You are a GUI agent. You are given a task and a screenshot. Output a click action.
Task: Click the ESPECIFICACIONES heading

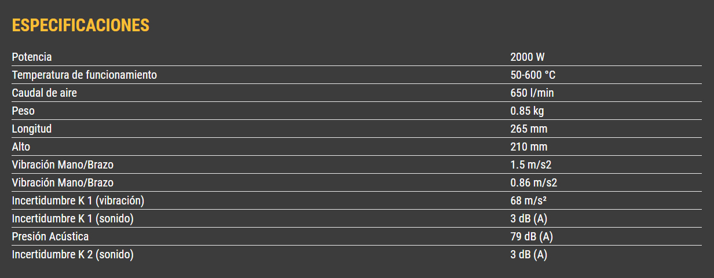pyautogui.click(x=80, y=25)
